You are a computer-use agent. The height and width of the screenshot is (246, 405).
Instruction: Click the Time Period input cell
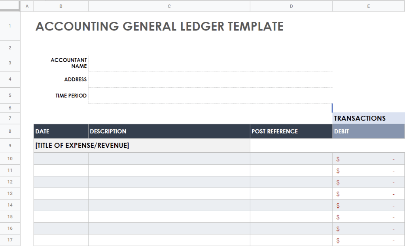tap(210, 96)
